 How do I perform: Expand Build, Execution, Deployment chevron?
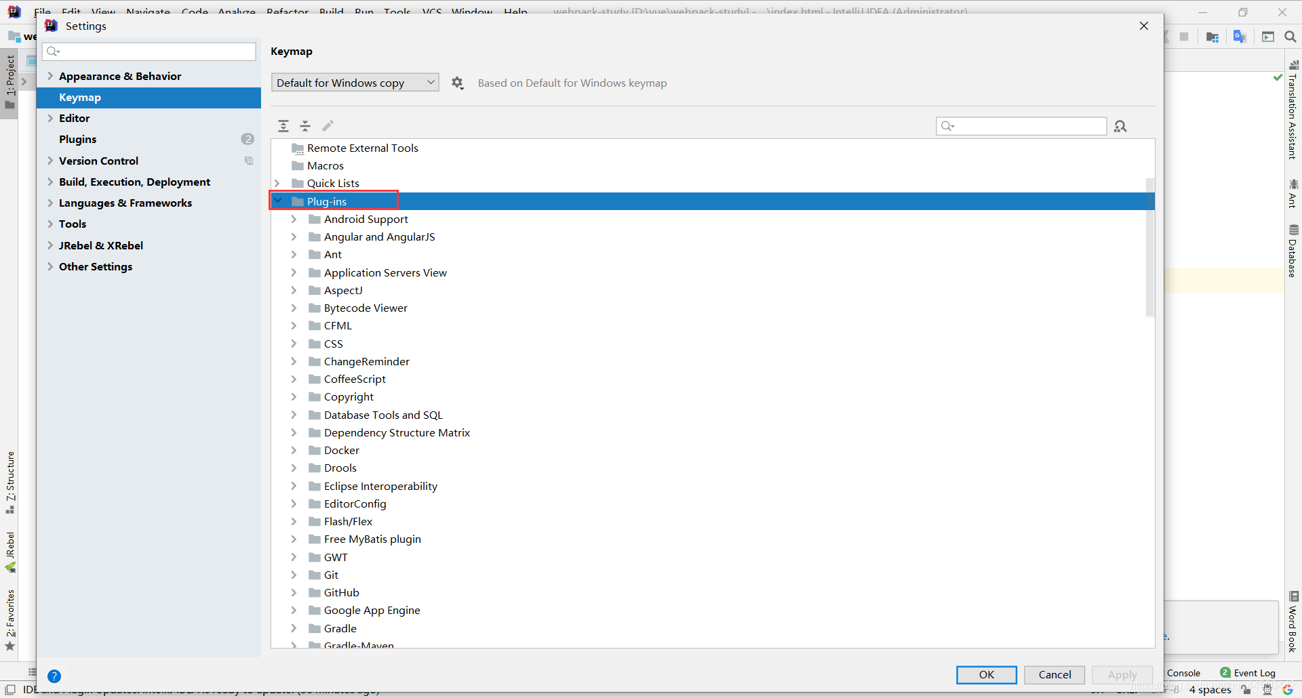pyautogui.click(x=50, y=182)
